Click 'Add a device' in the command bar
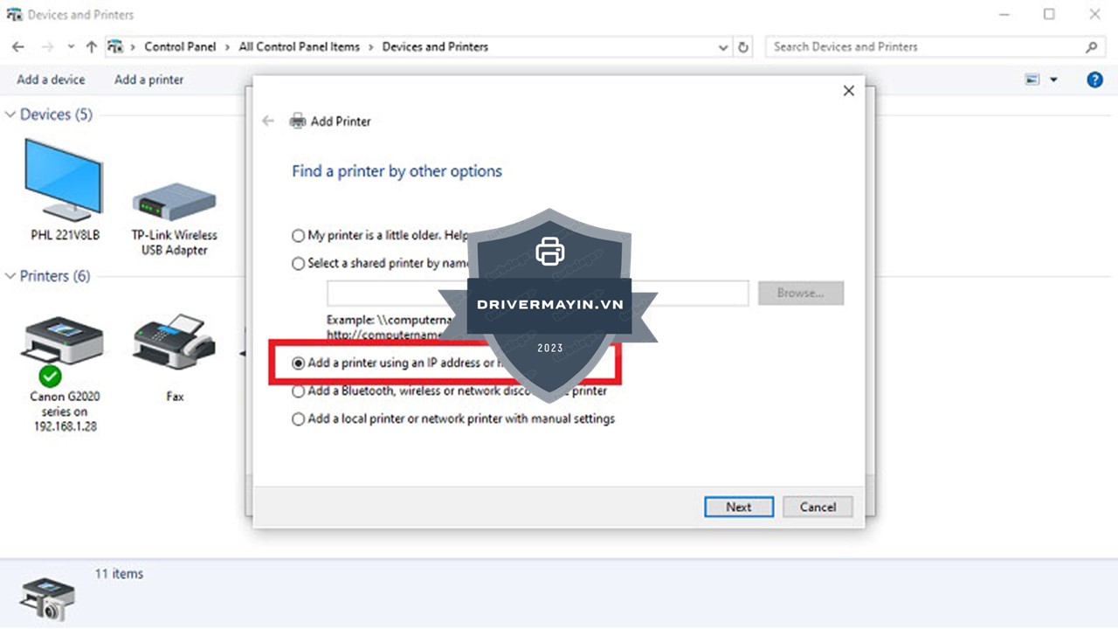Viewport: 1118px width, 629px height. tap(51, 79)
